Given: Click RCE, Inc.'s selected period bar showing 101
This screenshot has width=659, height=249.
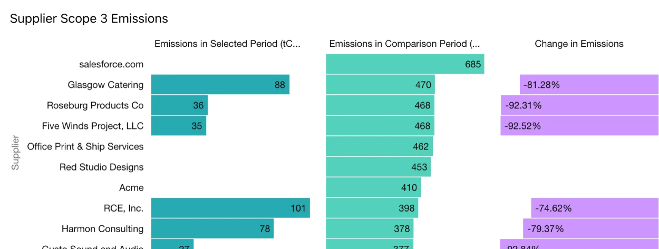Looking at the screenshot, I should coord(230,208).
